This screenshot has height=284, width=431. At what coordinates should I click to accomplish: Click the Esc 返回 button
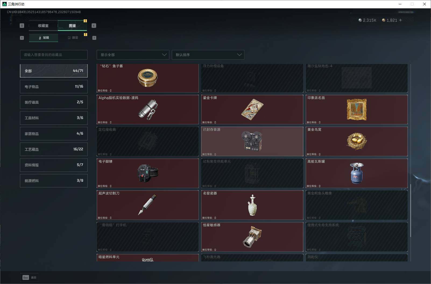[x=29, y=278]
